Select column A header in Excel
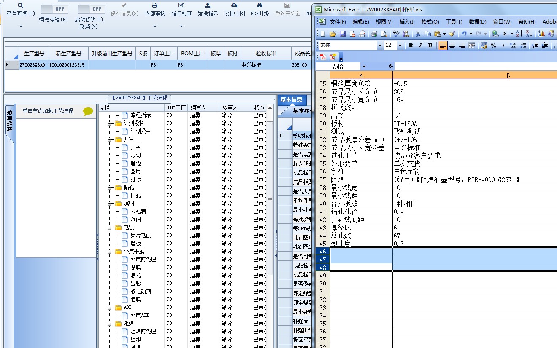Image resolution: width=557 pixels, height=348 pixels. pyautogui.click(x=361, y=75)
